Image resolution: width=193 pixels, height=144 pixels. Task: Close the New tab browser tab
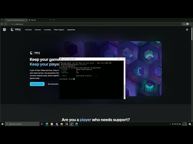(50, 20)
